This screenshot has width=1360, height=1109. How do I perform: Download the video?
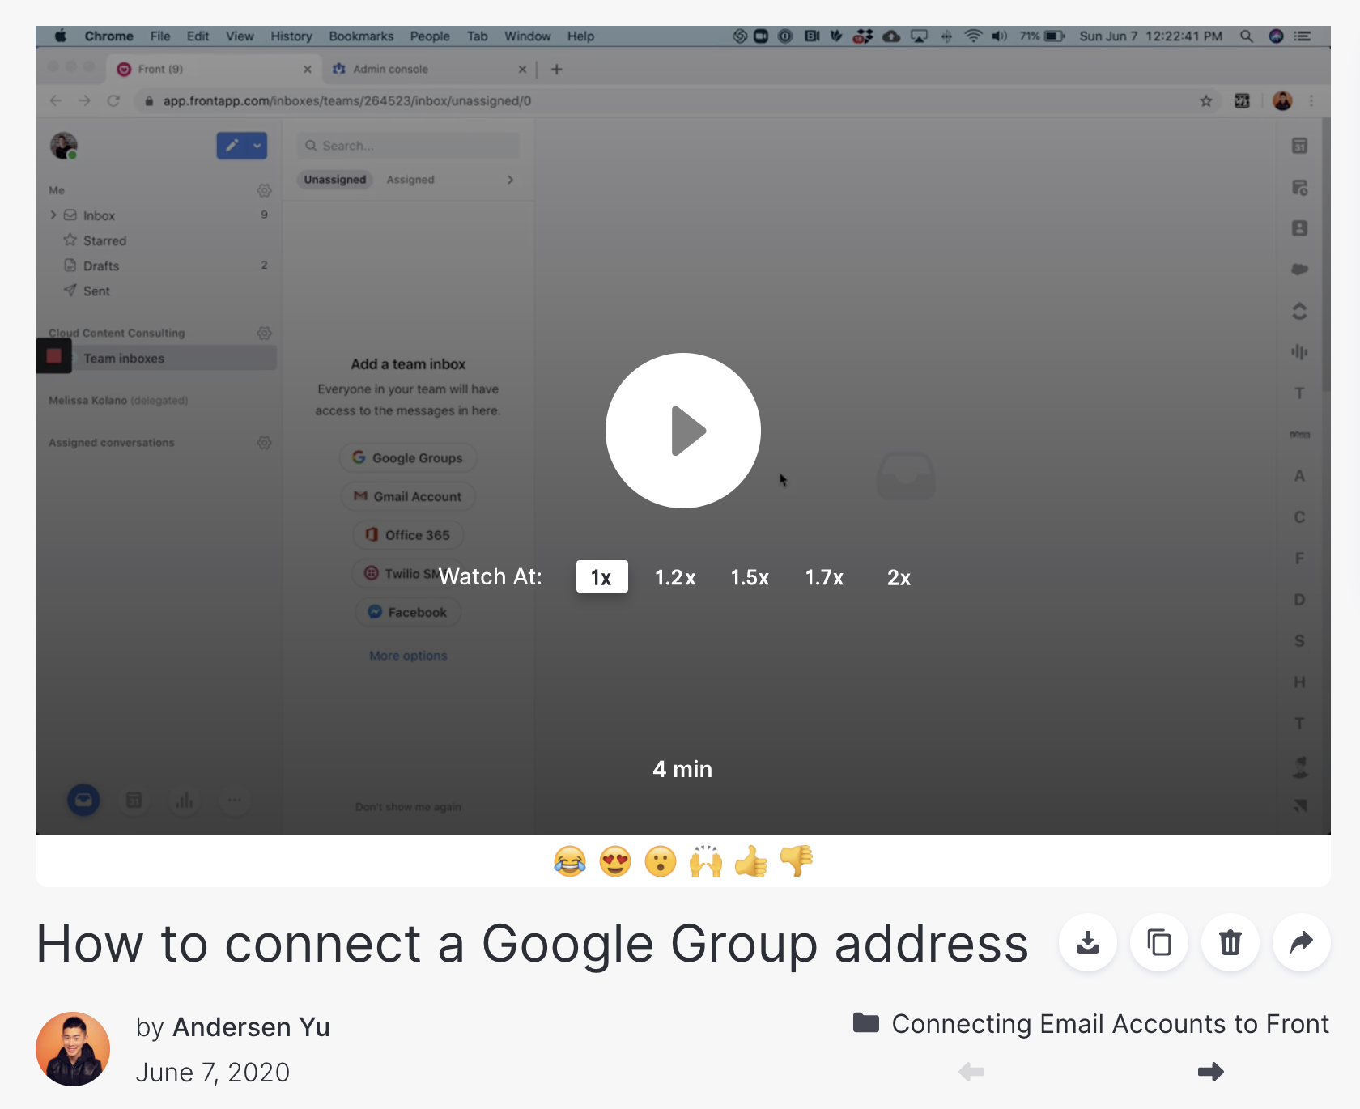click(1088, 942)
